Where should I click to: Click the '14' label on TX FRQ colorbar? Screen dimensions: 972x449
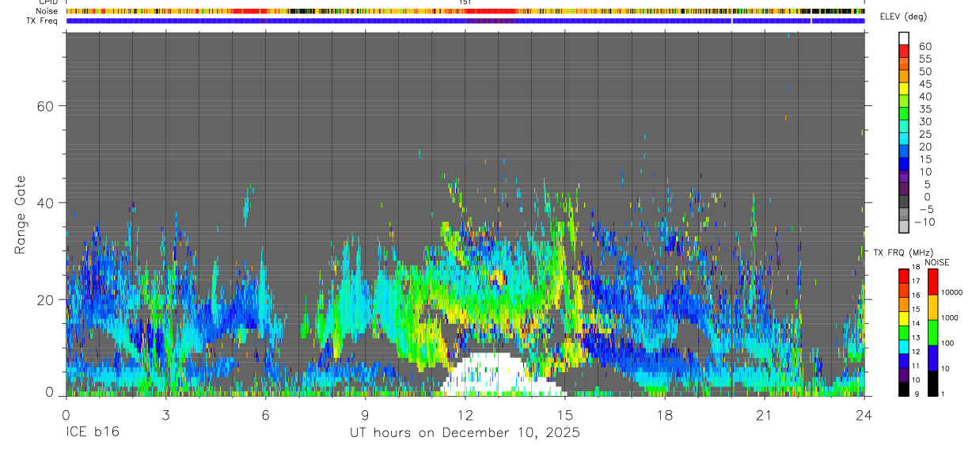[x=915, y=324]
